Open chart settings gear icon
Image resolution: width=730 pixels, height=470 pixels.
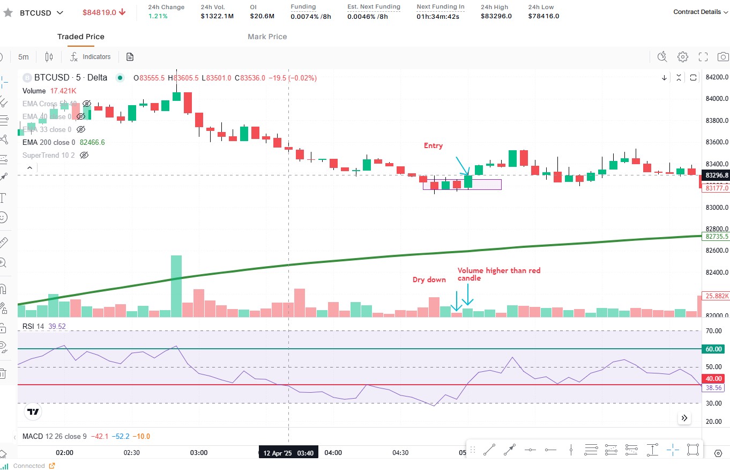(682, 57)
